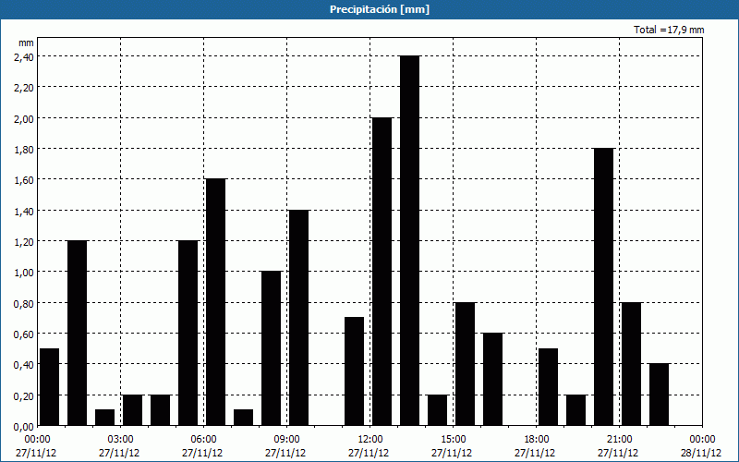
Task: Click the 27/11/12 date under 21:00
Action: click(618, 453)
